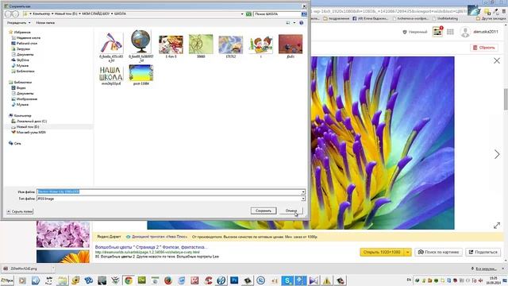This screenshot has width=508, height=286.
Task: Click the blue help icon in save dialog
Action: click(x=302, y=23)
